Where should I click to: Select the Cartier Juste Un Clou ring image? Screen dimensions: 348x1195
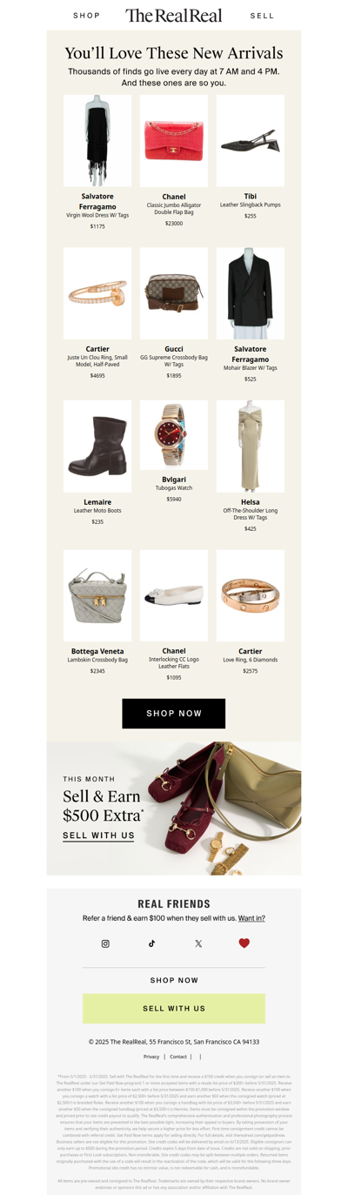(97, 293)
